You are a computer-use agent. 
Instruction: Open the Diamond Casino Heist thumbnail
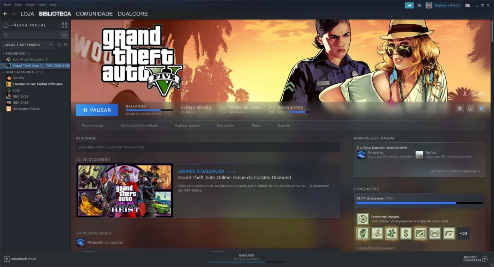click(125, 190)
